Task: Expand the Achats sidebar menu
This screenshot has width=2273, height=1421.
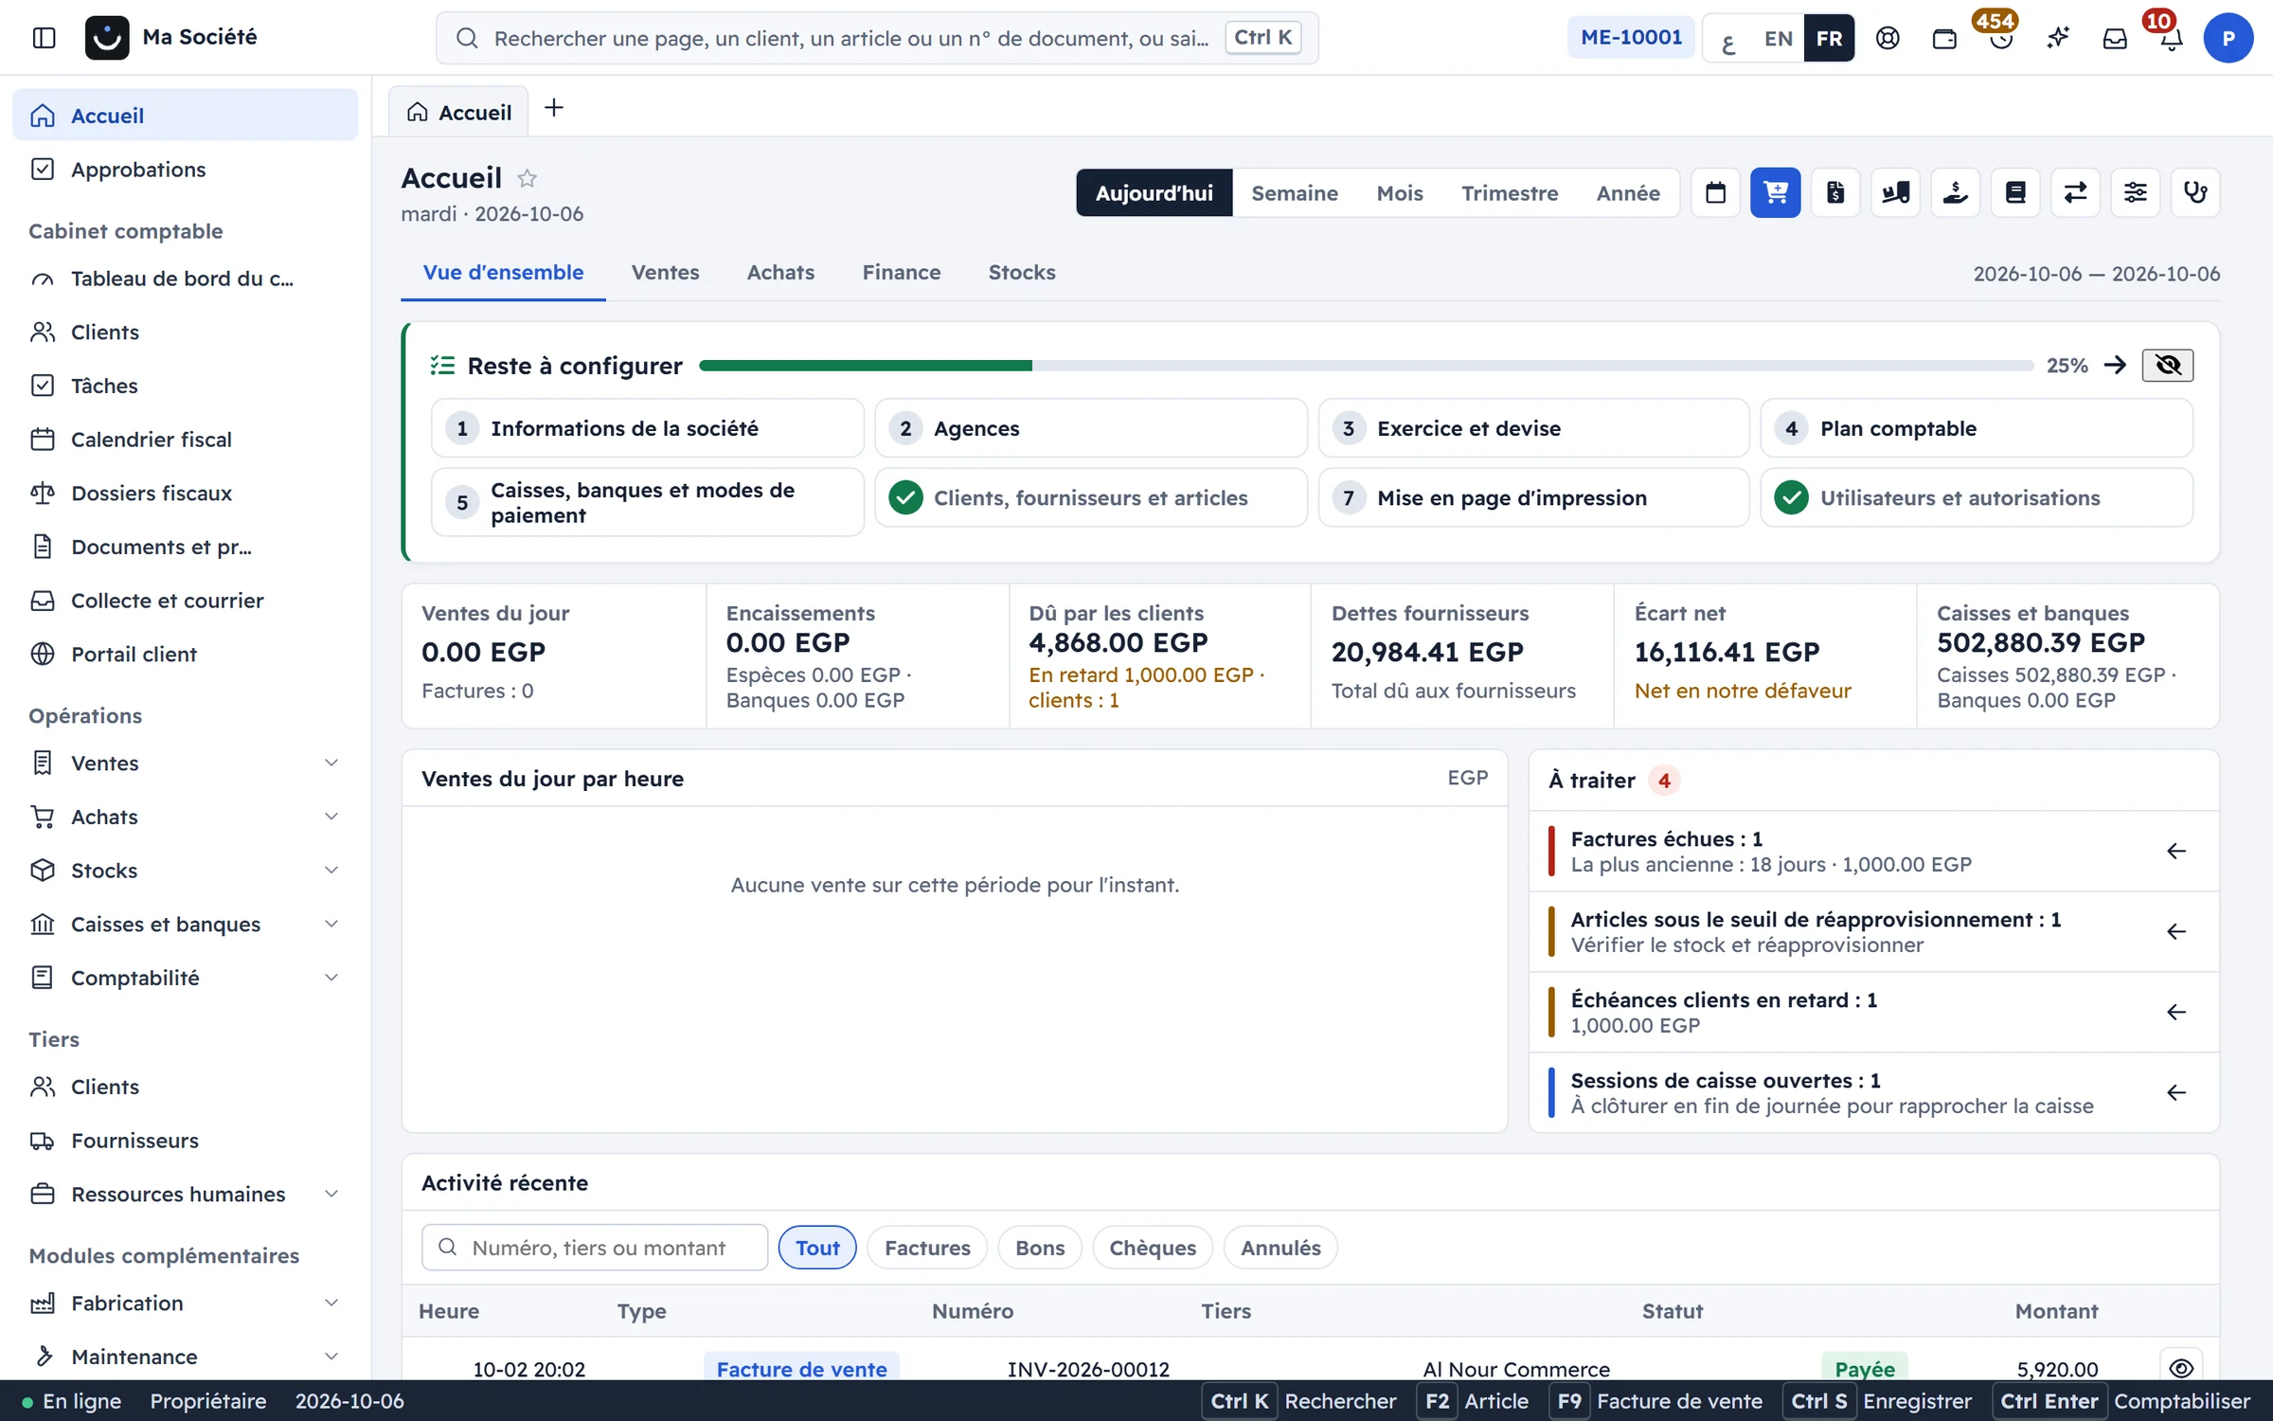Action: 185,817
